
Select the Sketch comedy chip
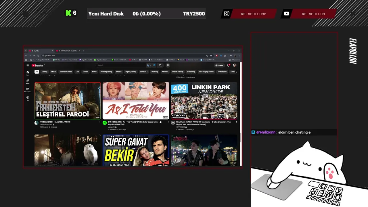click(x=178, y=72)
